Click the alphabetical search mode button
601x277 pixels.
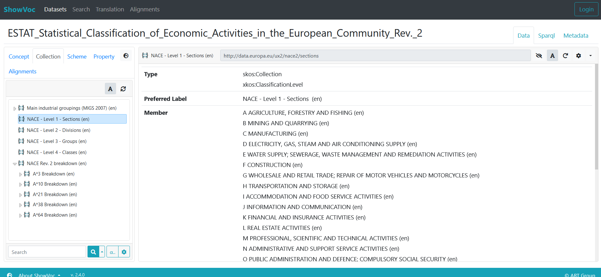coord(112,252)
